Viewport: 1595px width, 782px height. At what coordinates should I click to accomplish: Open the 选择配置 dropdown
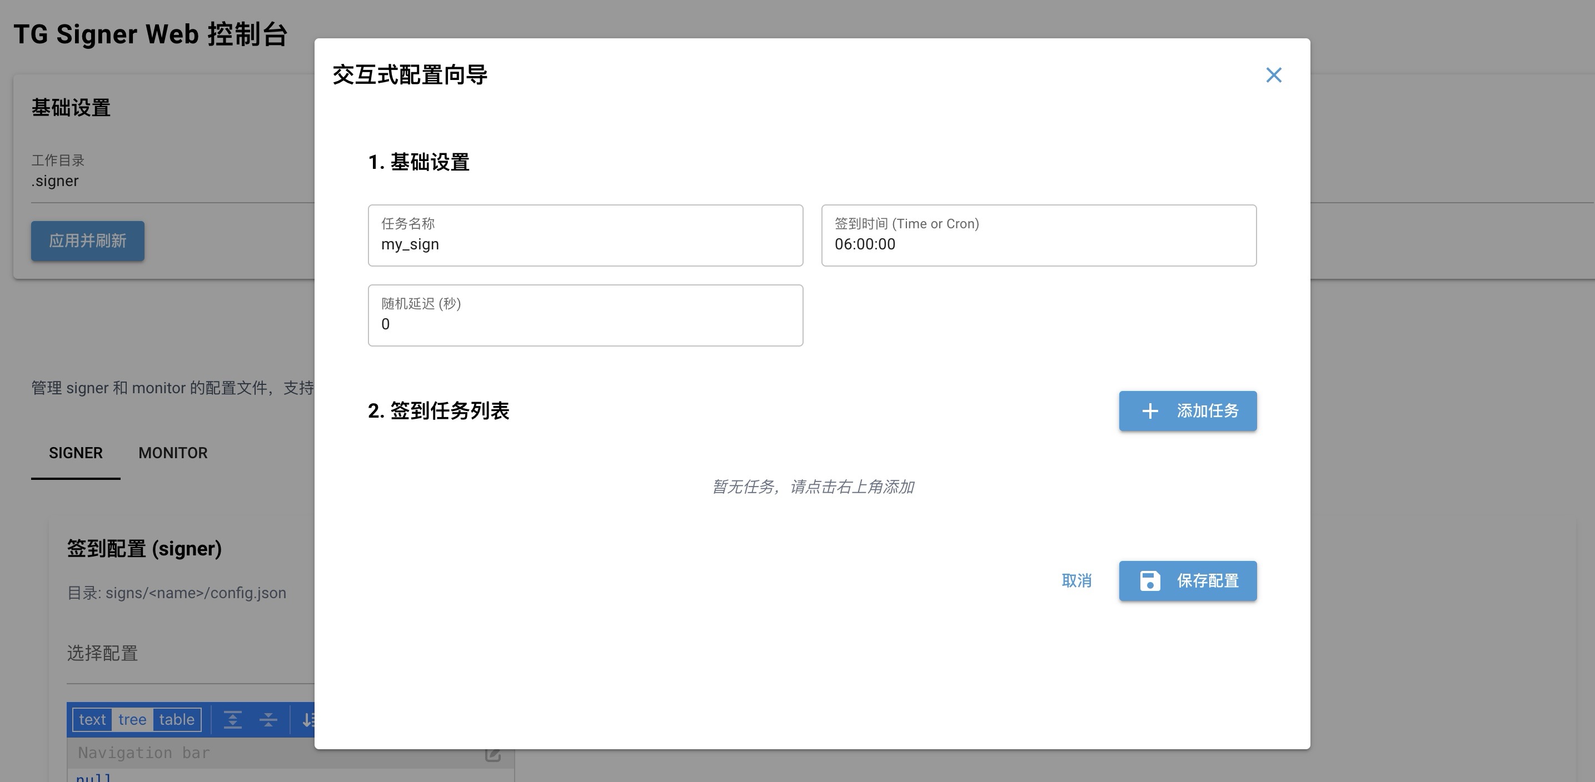coord(191,653)
